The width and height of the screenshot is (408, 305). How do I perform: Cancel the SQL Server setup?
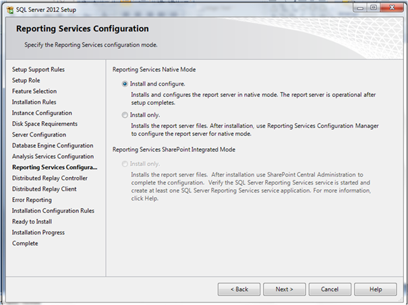coord(330,289)
